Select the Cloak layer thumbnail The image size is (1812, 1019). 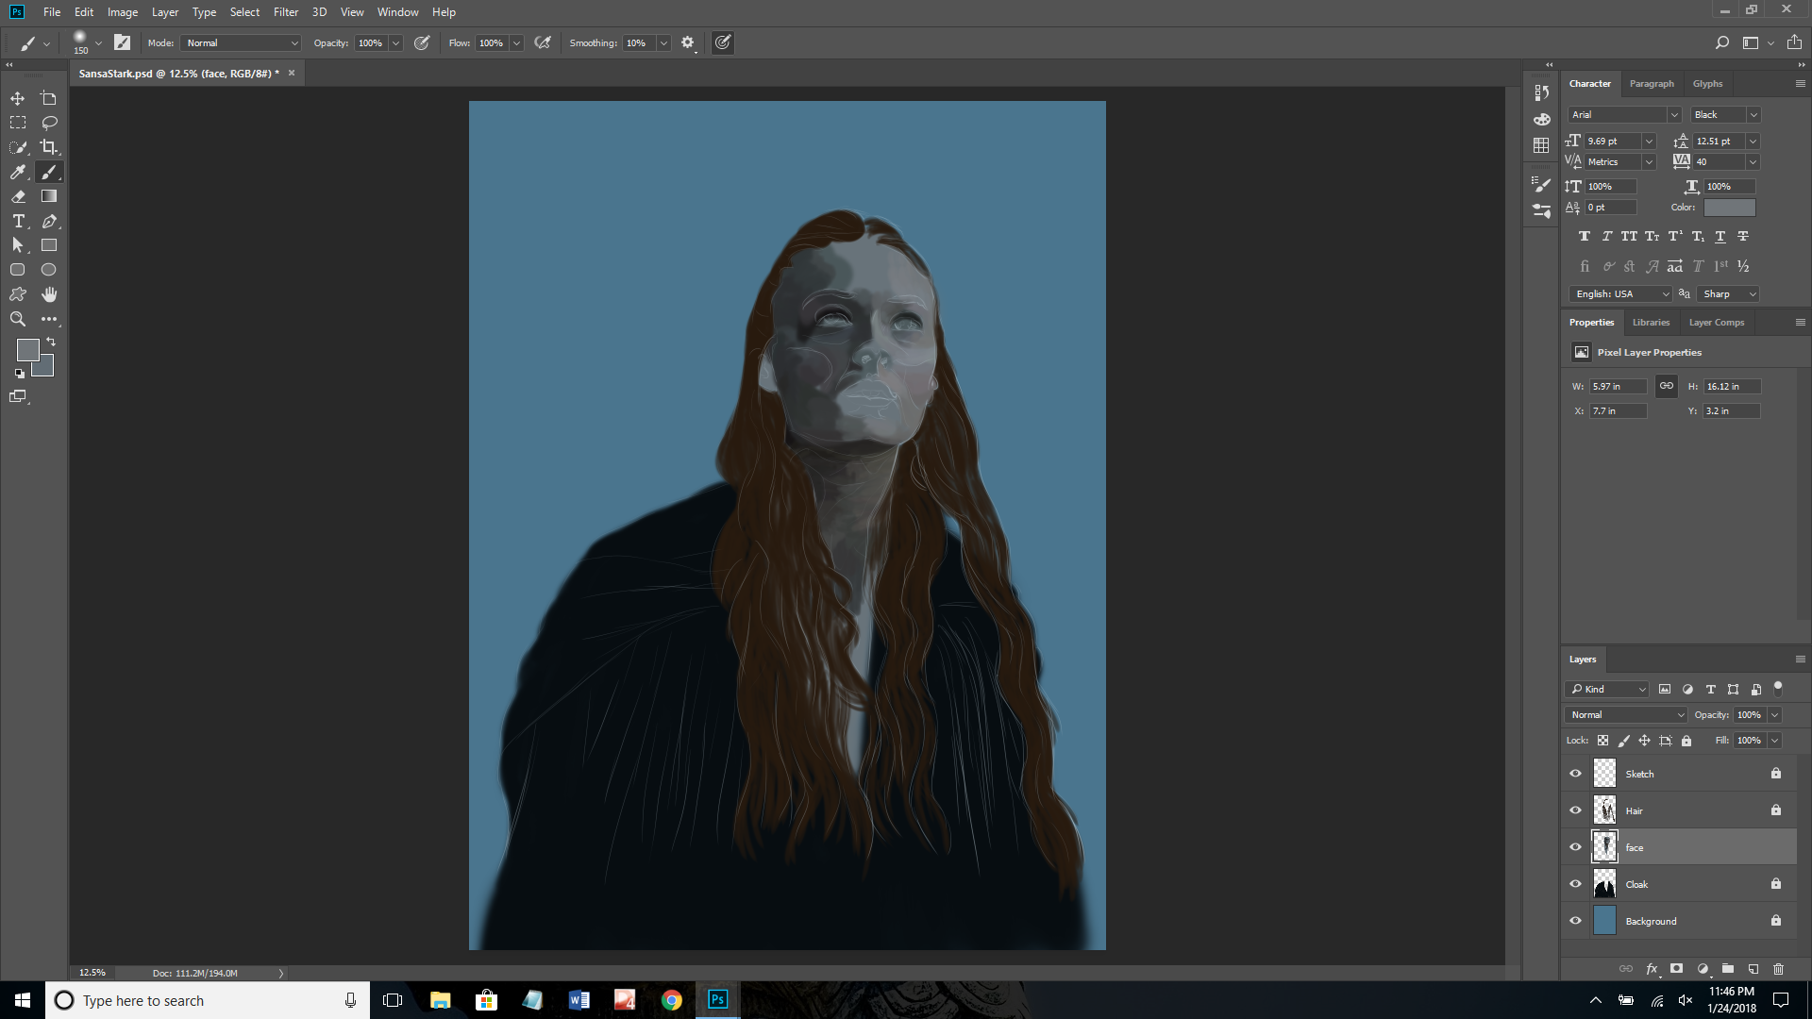pyautogui.click(x=1604, y=884)
